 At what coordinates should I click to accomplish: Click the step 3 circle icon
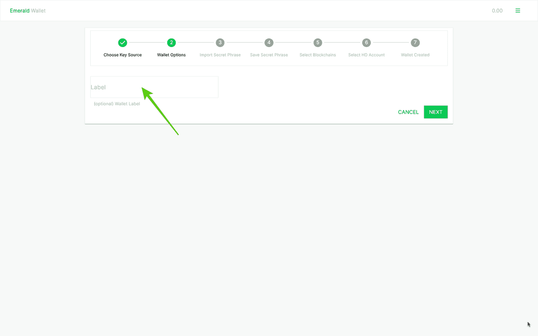click(220, 43)
